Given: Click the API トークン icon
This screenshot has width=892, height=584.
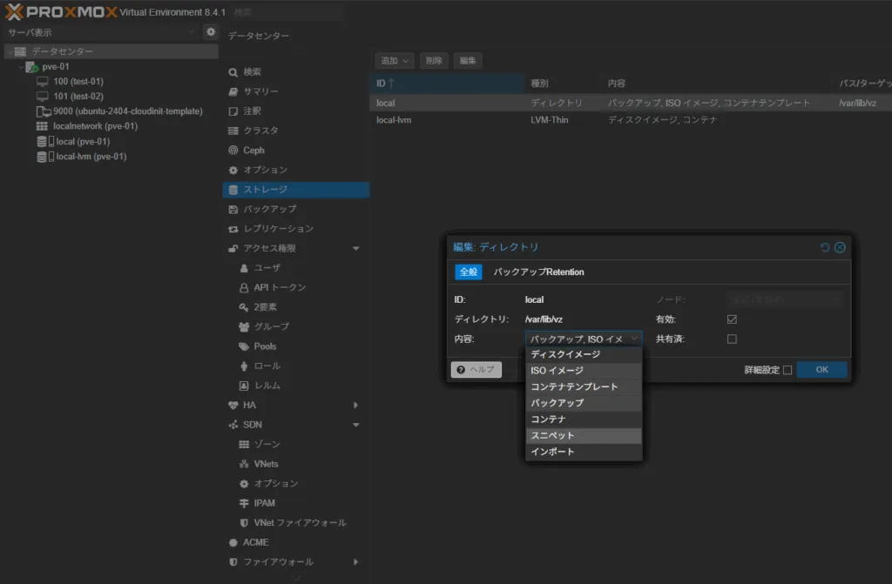Looking at the screenshot, I should click(x=244, y=288).
